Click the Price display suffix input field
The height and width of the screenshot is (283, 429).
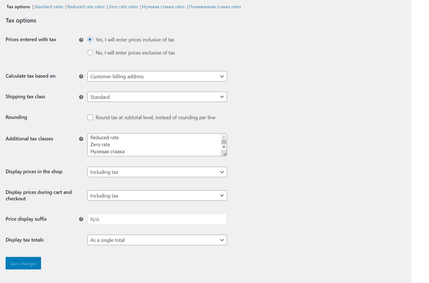coord(157,219)
